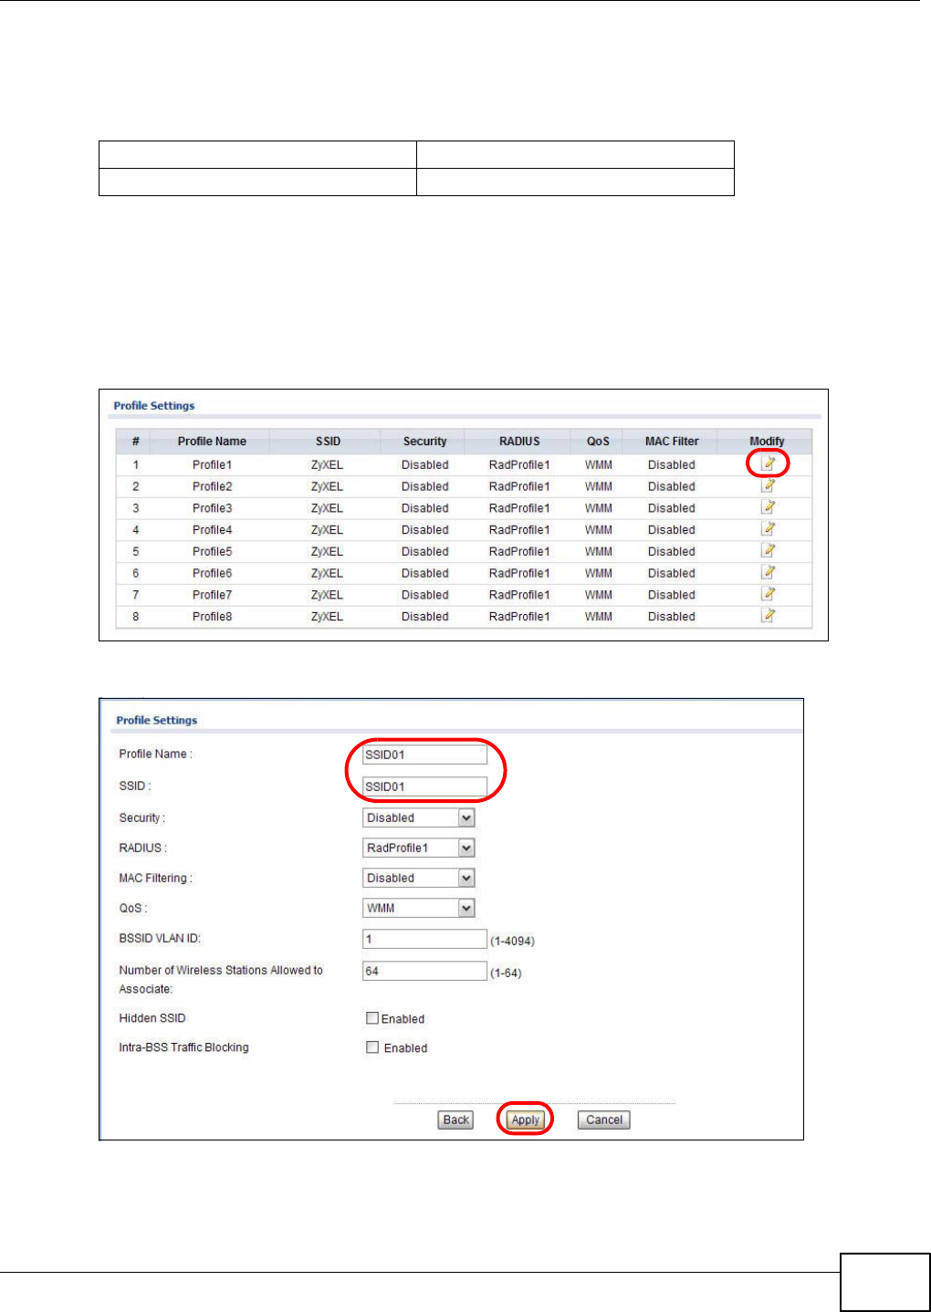Click RadProfile1 in the Profile3 row
Image resolution: width=931 pixels, height=1312 pixels.
tap(519, 508)
